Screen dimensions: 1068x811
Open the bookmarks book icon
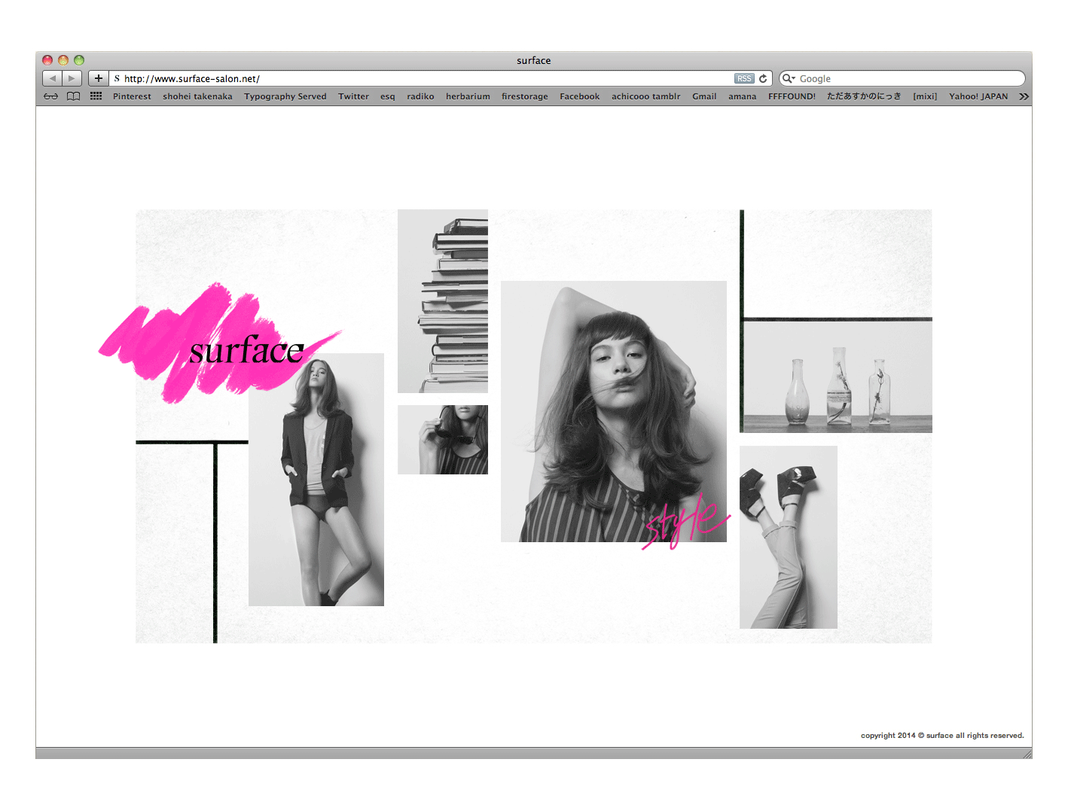pos(73,96)
